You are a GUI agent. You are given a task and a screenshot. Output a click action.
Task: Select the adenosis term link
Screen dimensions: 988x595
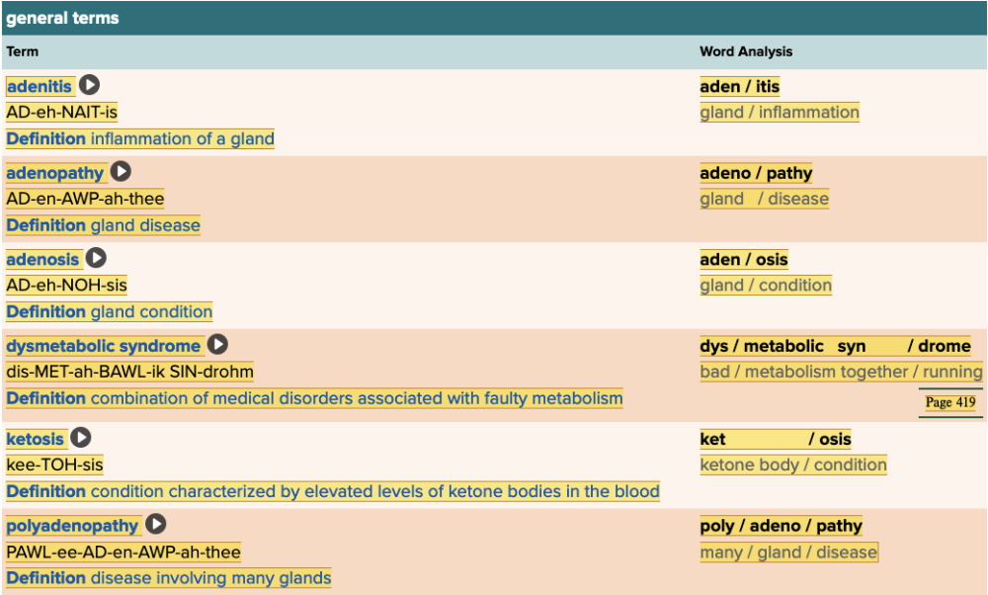tap(42, 260)
